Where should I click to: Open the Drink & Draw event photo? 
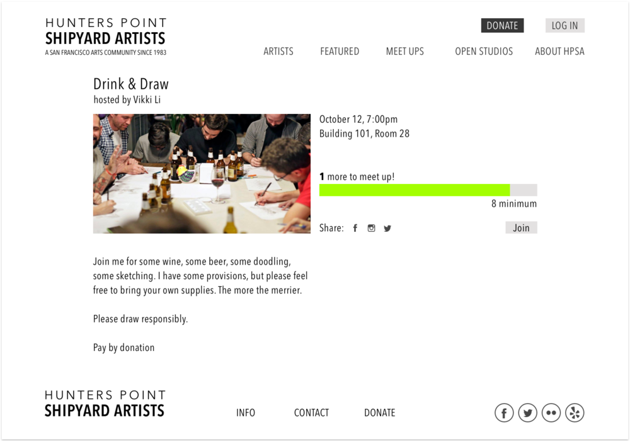(202, 173)
